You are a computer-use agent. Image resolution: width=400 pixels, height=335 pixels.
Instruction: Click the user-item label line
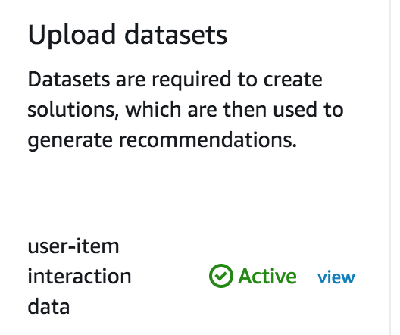point(73,246)
